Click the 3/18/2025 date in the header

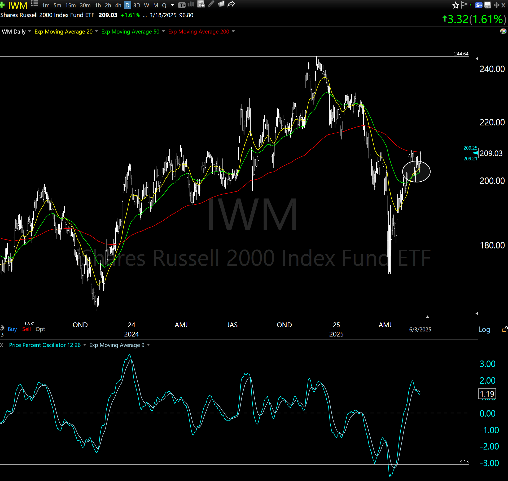click(x=163, y=15)
